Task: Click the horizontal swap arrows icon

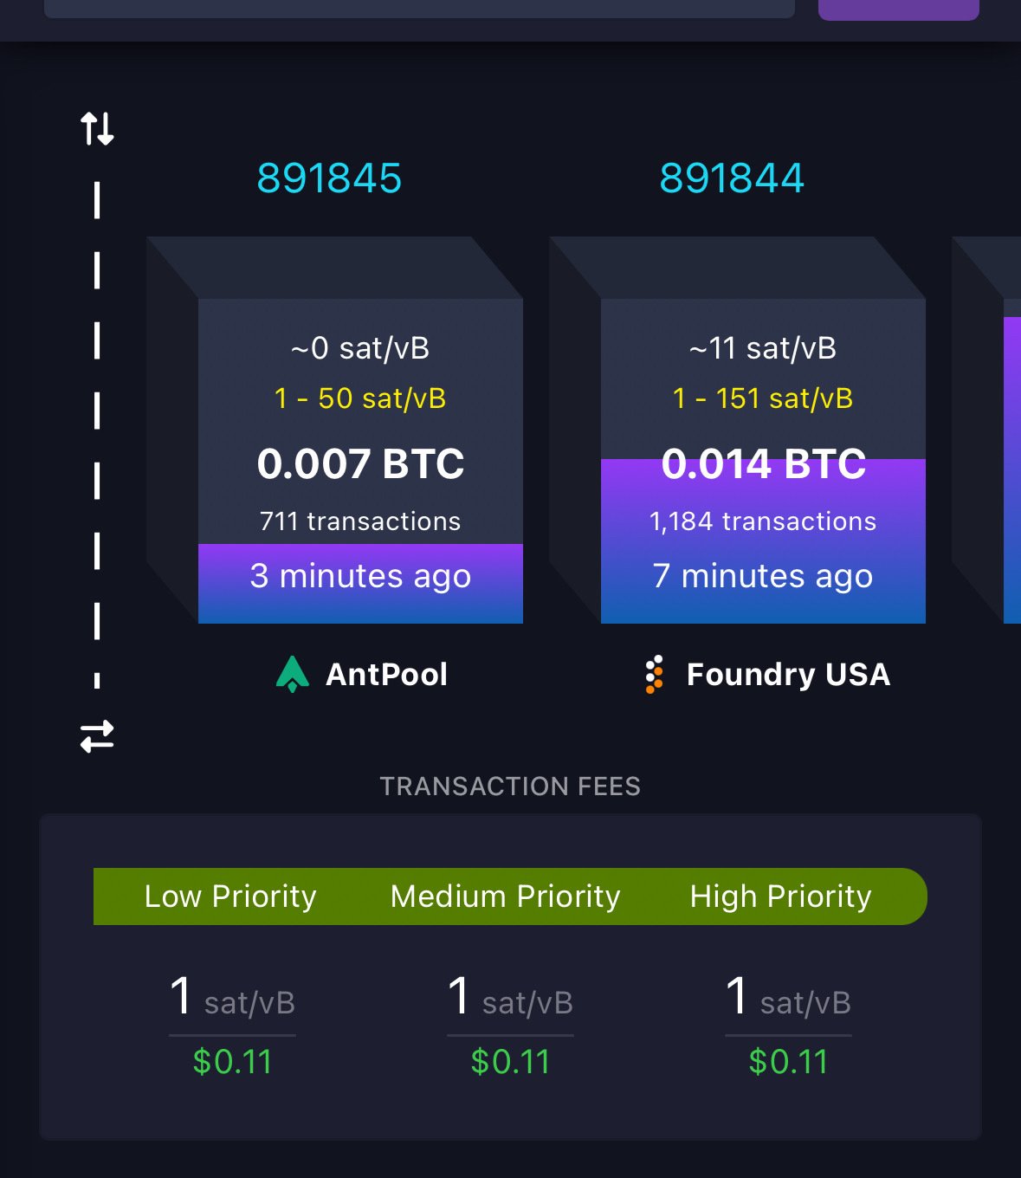Action: click(x=97, y=736)
